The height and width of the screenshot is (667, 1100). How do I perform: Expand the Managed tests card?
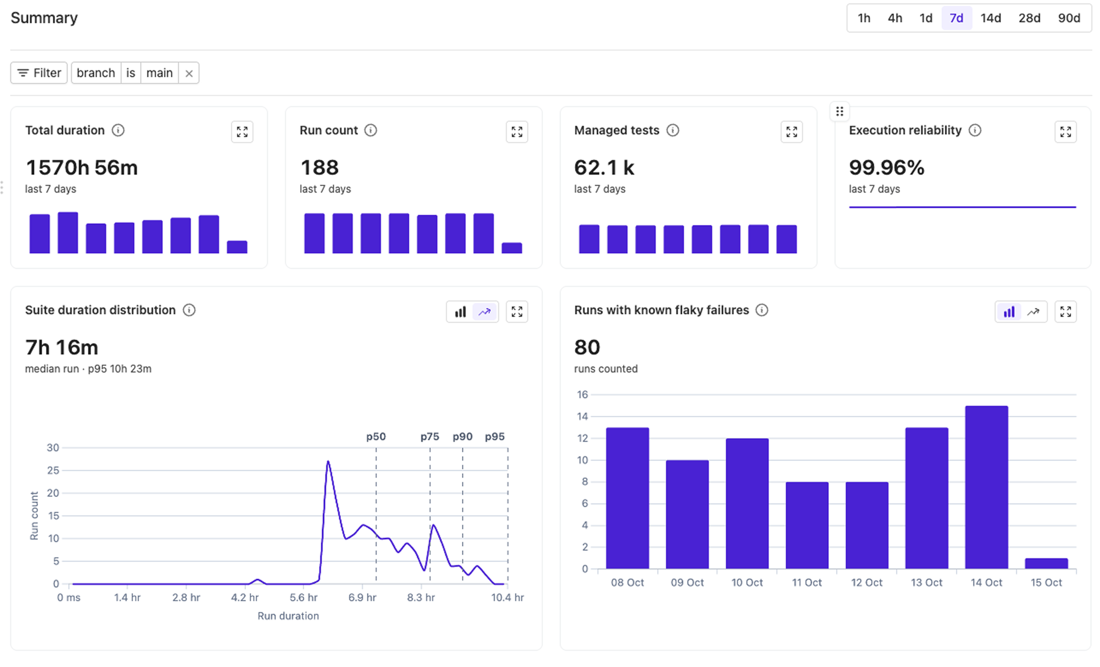791,132
